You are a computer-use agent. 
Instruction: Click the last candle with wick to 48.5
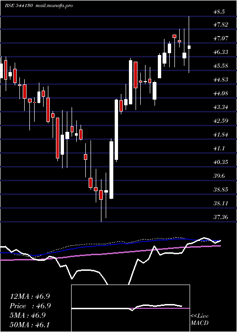pos(189,45)
